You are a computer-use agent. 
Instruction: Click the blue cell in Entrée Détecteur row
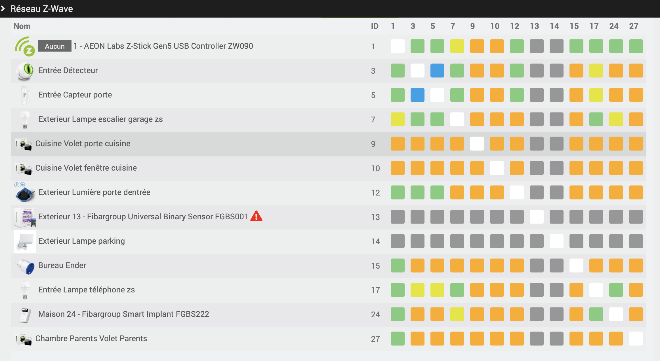coord(437,71)
